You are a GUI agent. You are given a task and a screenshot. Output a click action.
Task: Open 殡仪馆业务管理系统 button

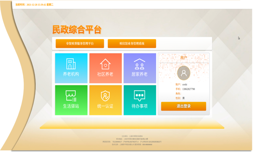tap(132, 44)
